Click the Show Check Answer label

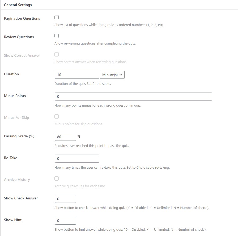click(x=21, y=198)
